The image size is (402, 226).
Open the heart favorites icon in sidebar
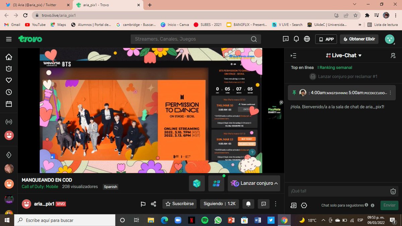(9, 80)
